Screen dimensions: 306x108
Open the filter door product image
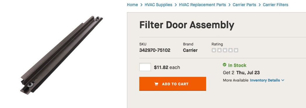[x=61, y=56]
